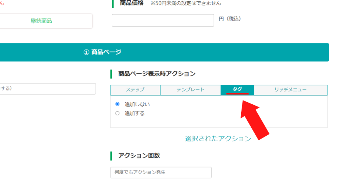Select the 追加しない radio button
The height and width of the screenshot is (181, 345).
(x=118, y=104)
